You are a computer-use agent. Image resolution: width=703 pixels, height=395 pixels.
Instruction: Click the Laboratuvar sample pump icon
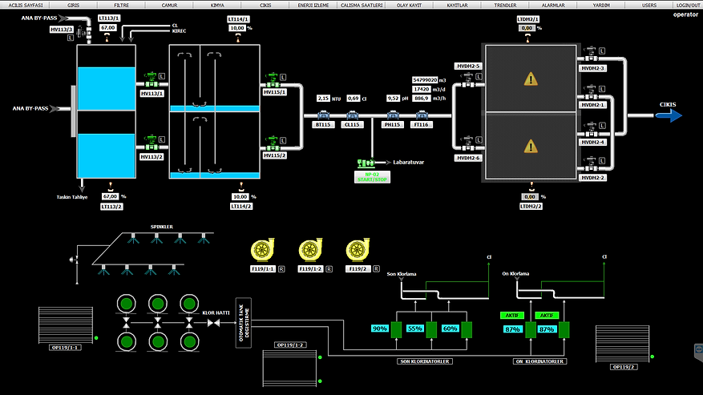point(370,162)
